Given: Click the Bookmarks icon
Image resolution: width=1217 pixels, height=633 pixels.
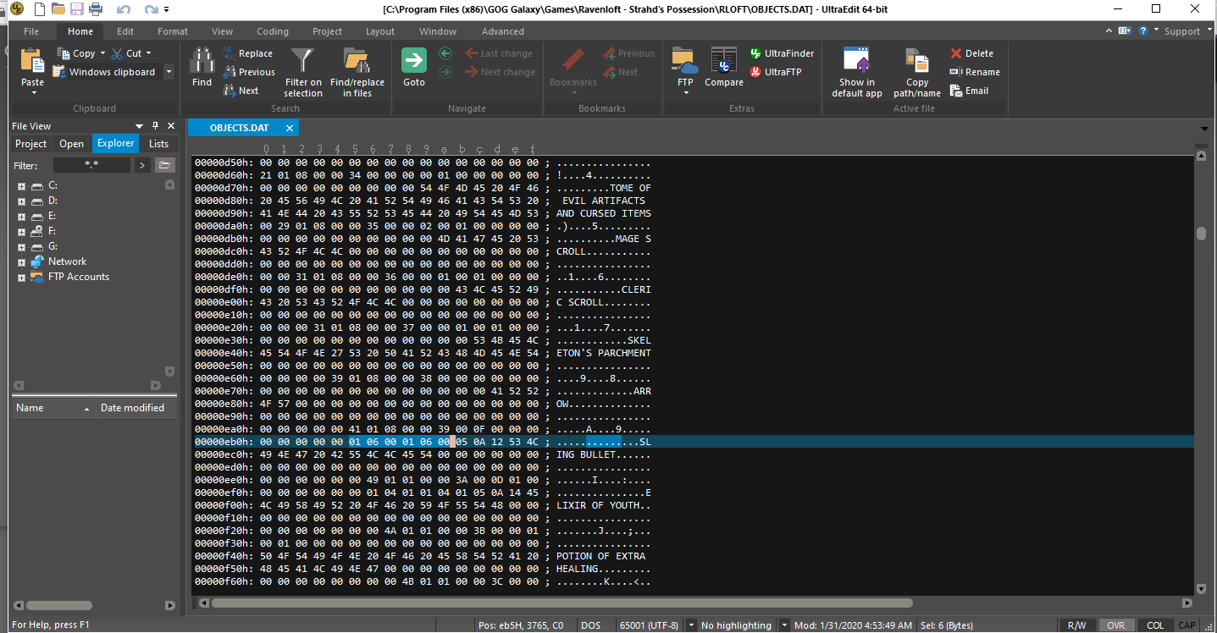Looking at the screenshot, I should pyautogui.click(x=573, y=61).
